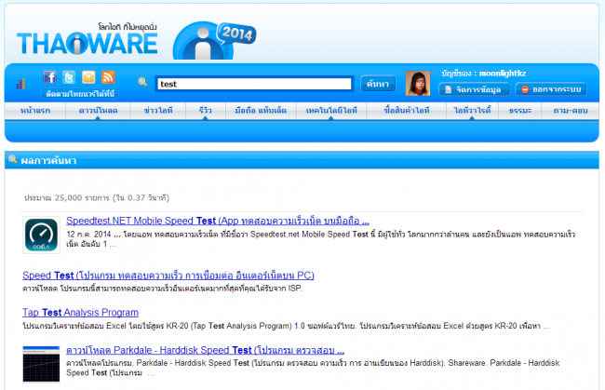Screen dimensions: 605x390
Task: Open the หน้าแรก home tab
Action: (x=35, y=111)
